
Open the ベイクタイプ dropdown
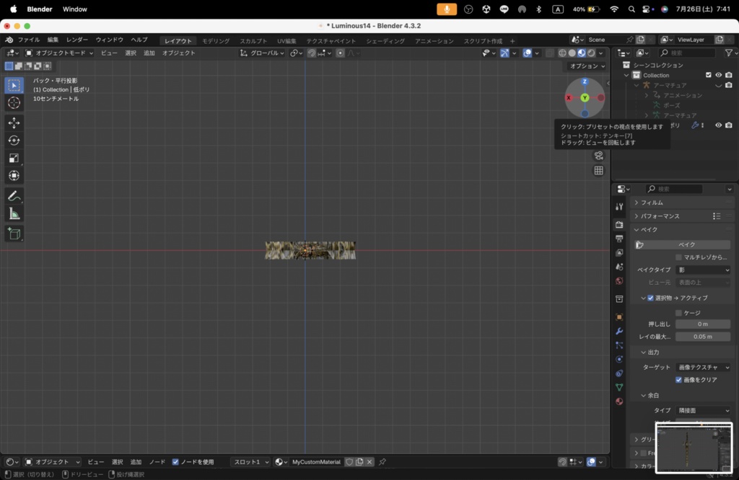703,270
